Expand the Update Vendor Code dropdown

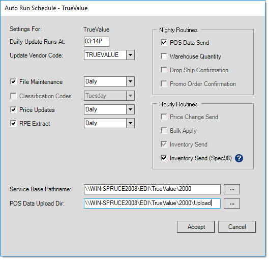pos(130,55)
